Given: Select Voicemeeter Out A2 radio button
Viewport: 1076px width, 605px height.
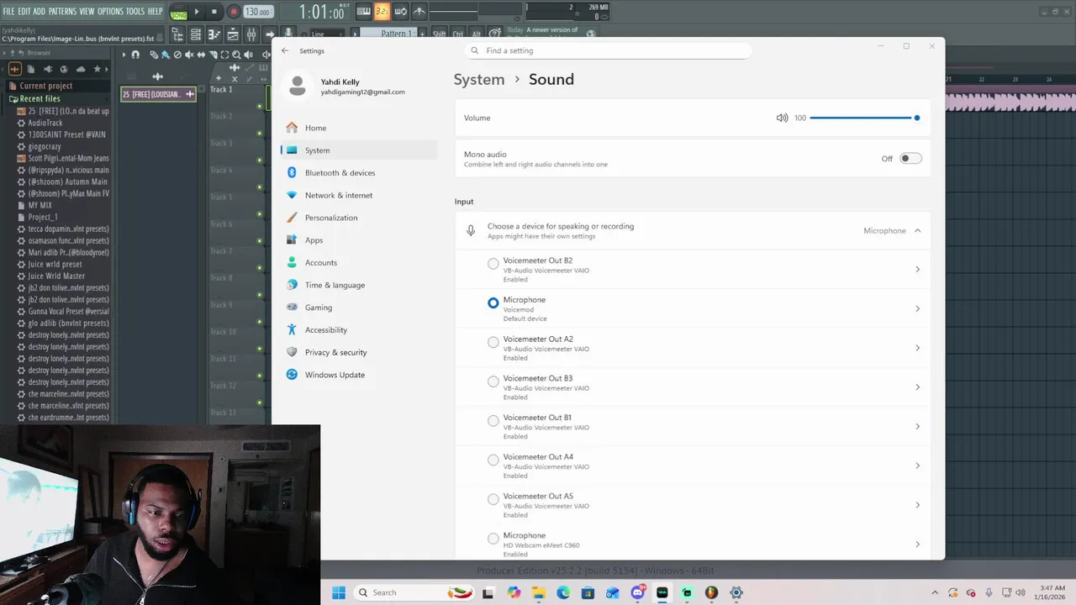Looking at the screenshot, I should [x=493, y=342].
